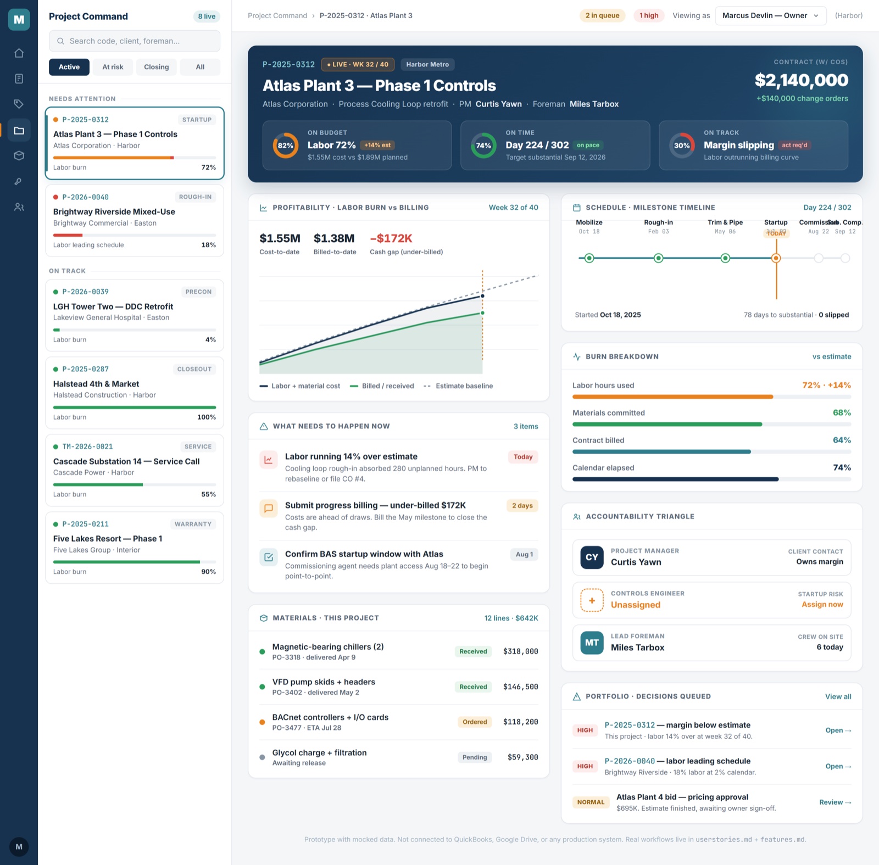This screenshot has width=879, height=865.
Task: Click the 2 in queue badge
Action: [602, 15]
